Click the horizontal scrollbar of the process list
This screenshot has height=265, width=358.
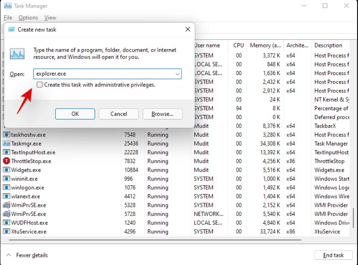click(x=155, y=239)
